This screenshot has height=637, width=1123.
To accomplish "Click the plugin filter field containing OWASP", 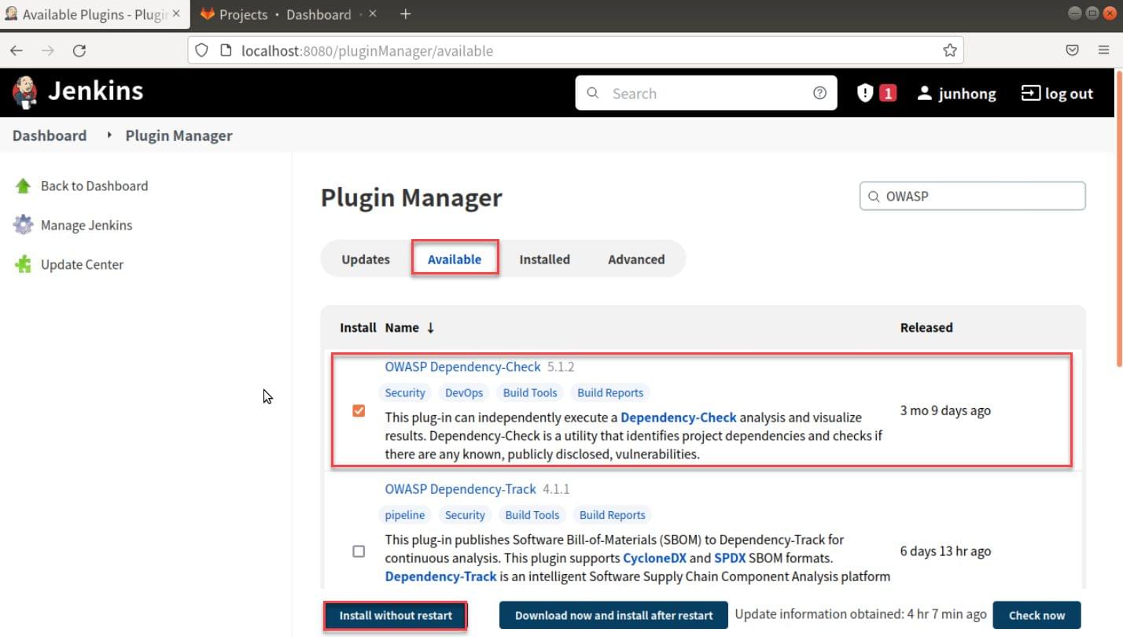I will click(x=973, y=197).
